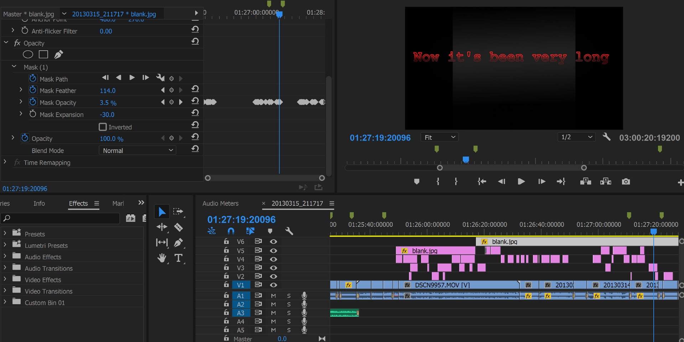Solo track A2
Image resolution: width=684 pixels, height=342 pixels.
(x=289, y=304)
